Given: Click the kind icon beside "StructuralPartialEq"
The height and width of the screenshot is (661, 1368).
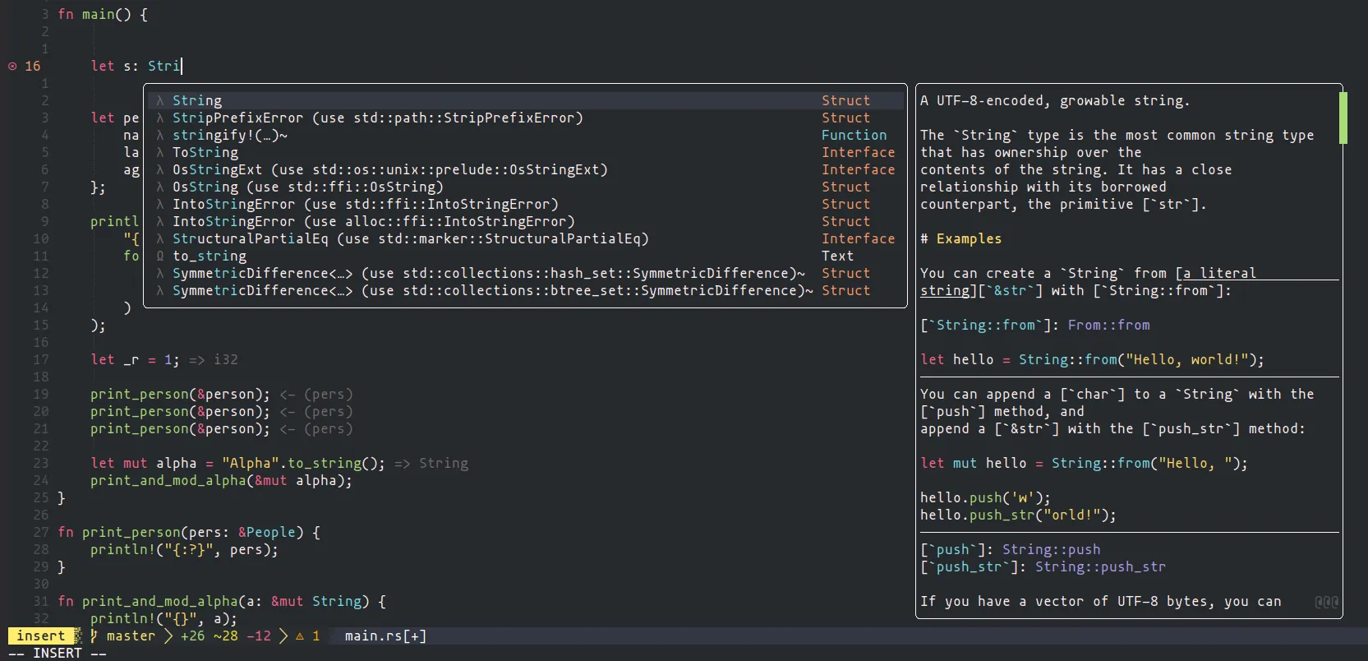Looking at the screenshot, I should (x=160, y=238).
